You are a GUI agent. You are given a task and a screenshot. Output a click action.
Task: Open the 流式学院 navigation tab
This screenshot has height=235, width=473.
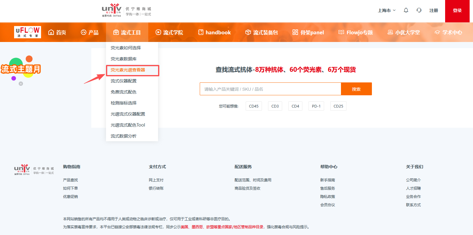169,32
